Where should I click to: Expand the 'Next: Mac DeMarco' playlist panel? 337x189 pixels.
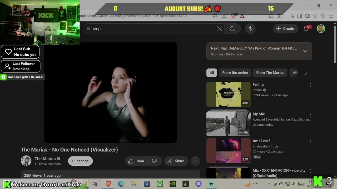[x=305, y=51]
